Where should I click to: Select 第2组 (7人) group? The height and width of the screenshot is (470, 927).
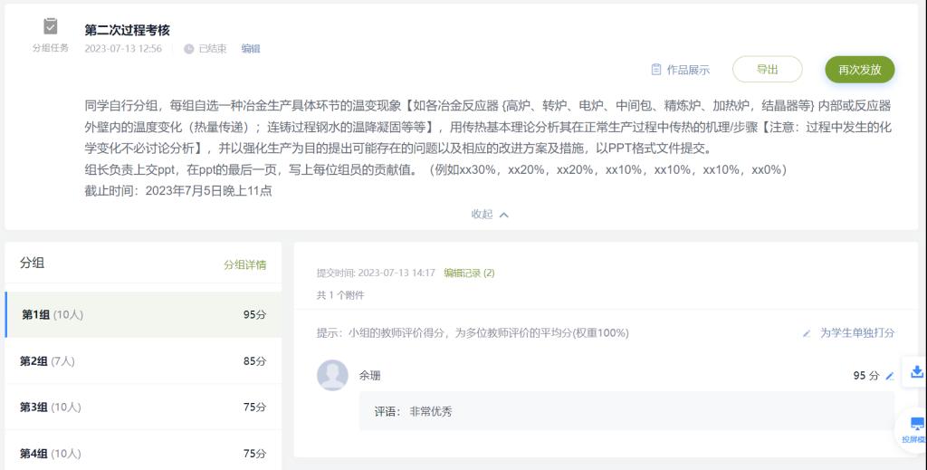click(144, 360)
